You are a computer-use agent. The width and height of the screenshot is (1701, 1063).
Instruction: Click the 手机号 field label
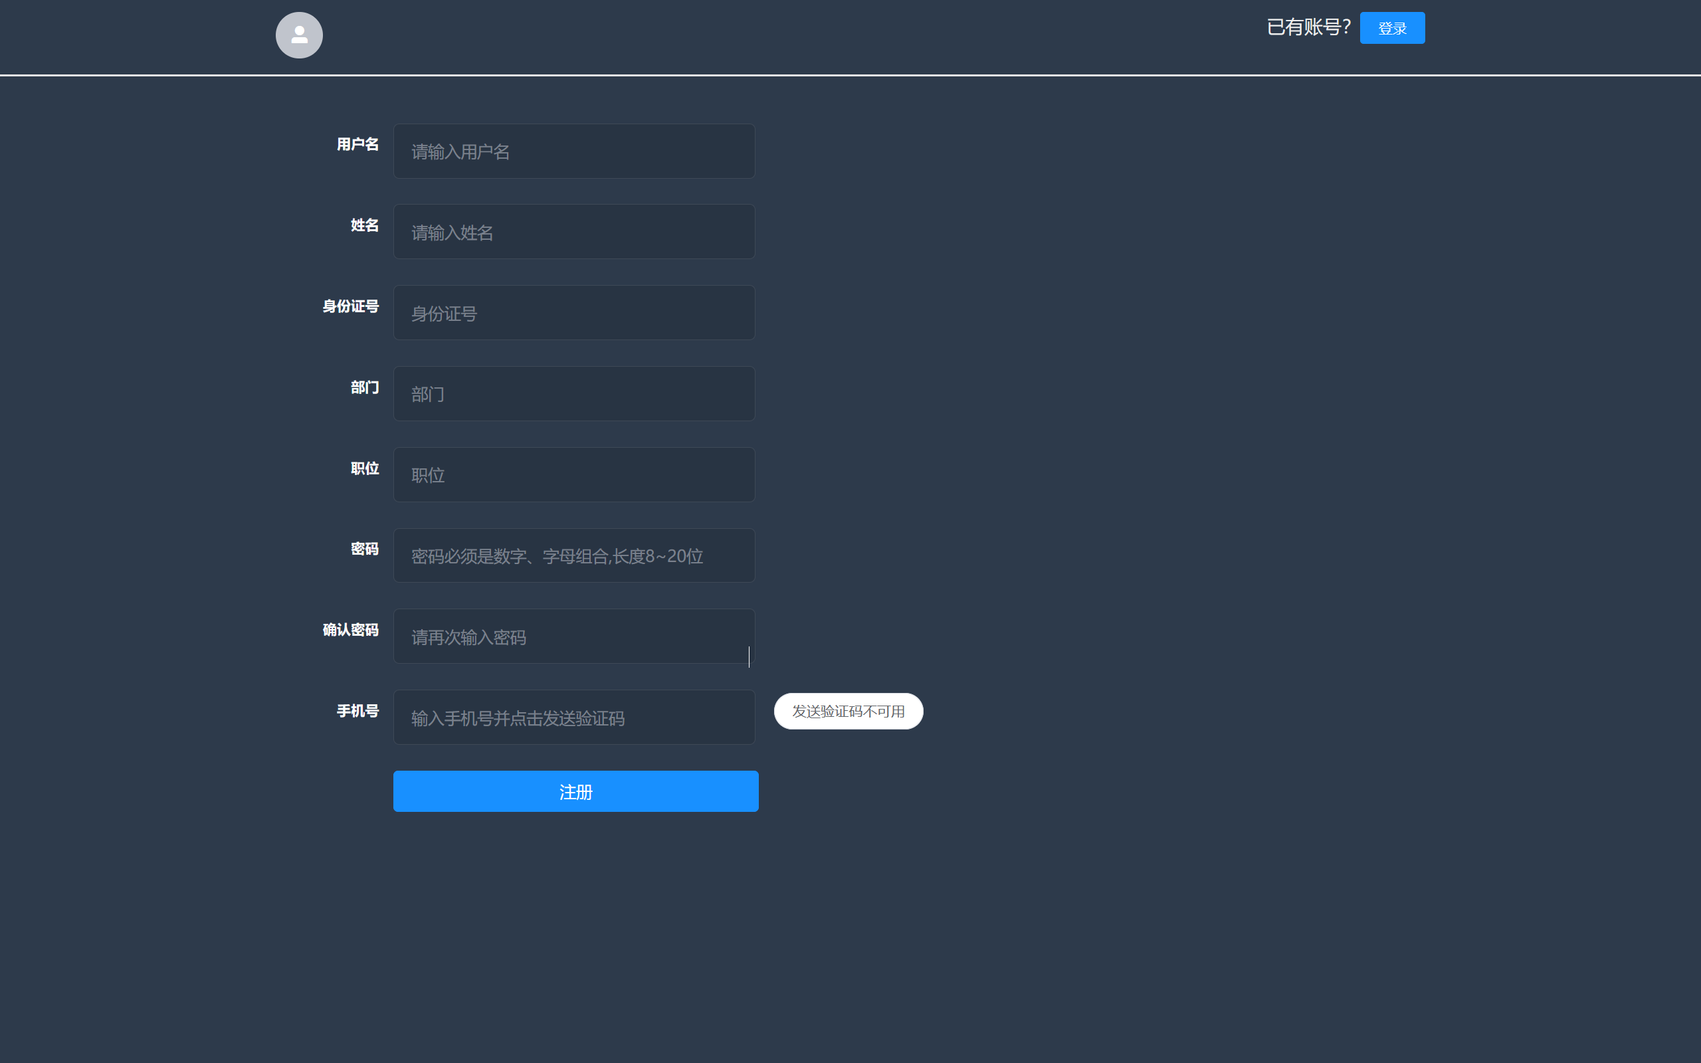(357, 711)
